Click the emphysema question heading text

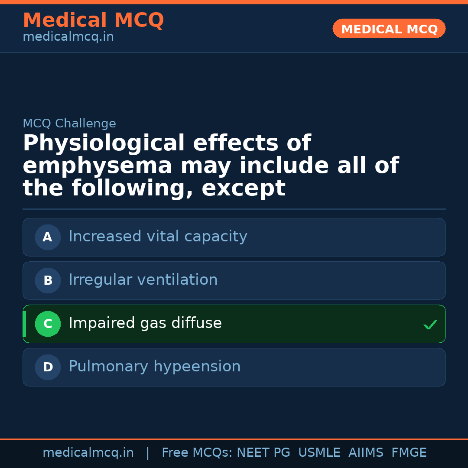211,166
